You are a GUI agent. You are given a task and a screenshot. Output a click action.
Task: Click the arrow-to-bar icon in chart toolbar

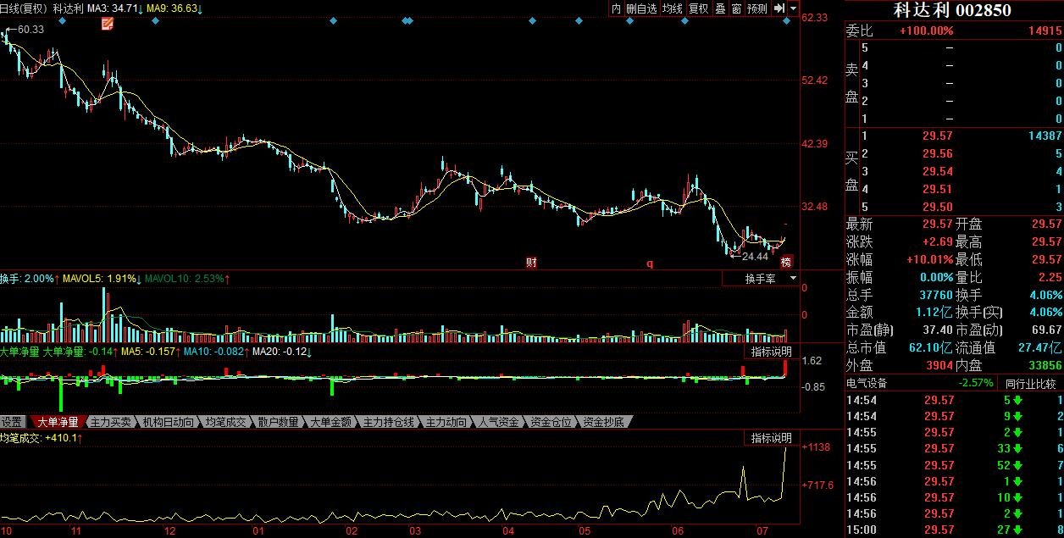[x=779, y=8]
